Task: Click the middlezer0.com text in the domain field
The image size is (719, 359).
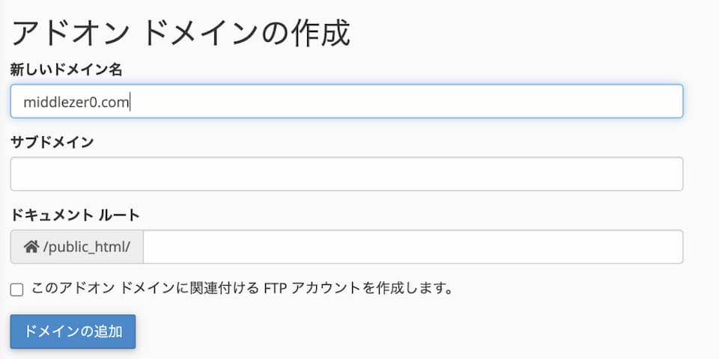Action: (x=76, y=102)
